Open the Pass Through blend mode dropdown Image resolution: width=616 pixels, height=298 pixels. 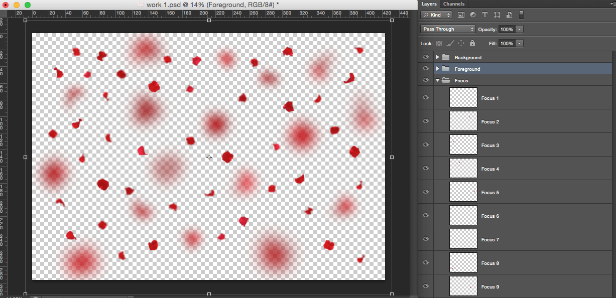click(448, 29)
